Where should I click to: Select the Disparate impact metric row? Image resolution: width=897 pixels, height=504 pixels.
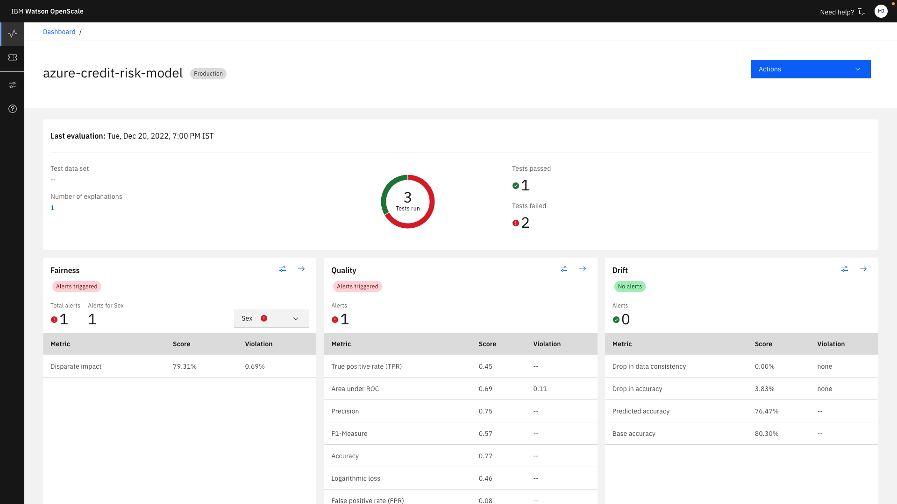179,366
